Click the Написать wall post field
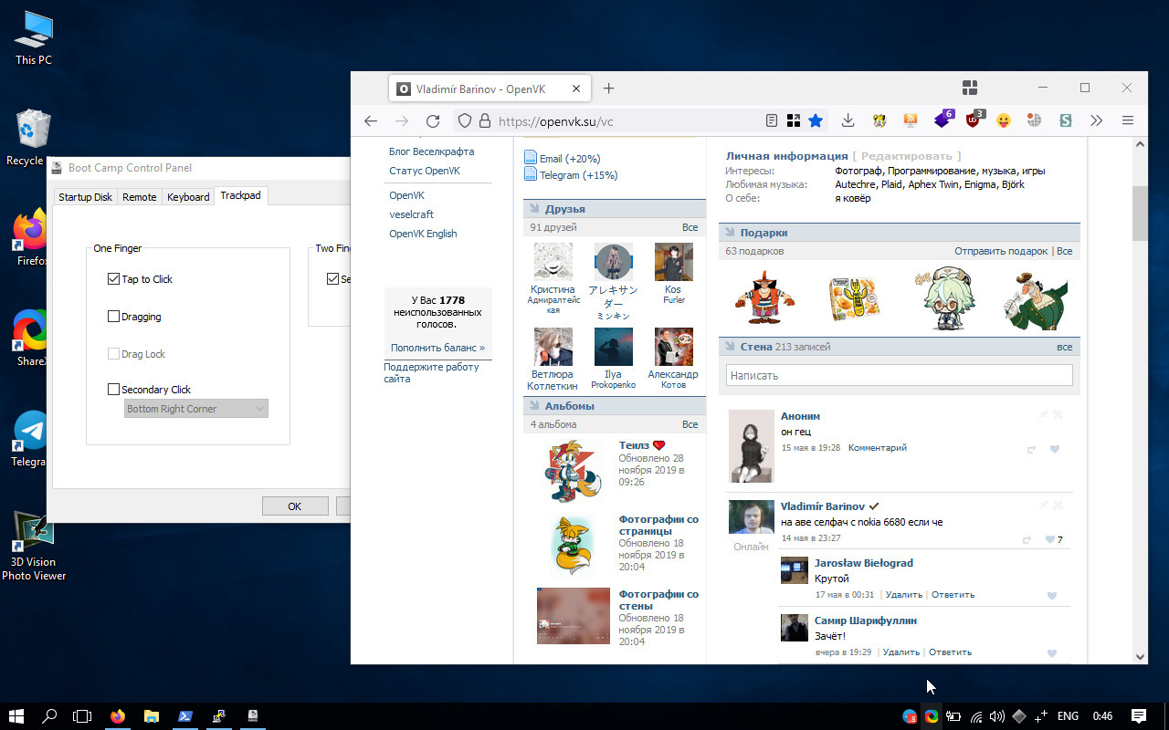 (899, 375)
